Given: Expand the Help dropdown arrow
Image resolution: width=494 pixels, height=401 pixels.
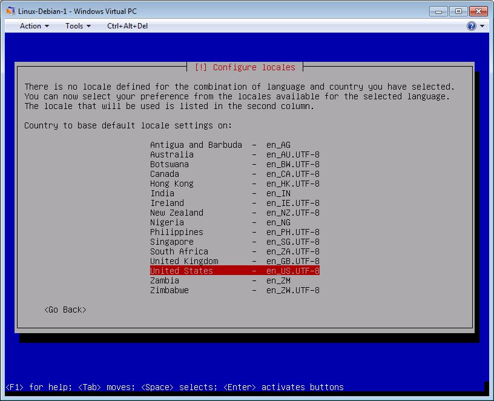Looking at the screenshot, I should 482,26.
